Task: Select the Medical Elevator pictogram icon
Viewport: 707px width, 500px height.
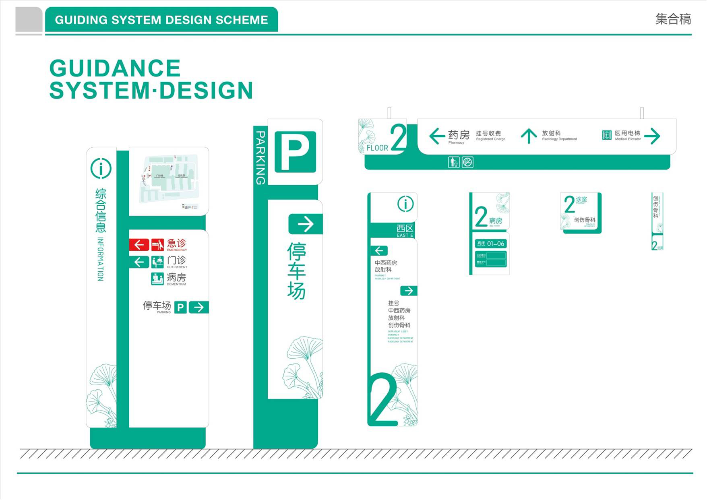Action: tap(607, 135)
